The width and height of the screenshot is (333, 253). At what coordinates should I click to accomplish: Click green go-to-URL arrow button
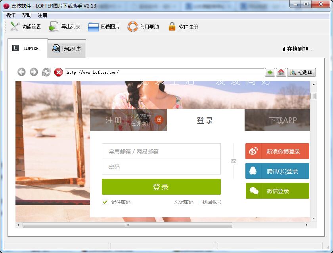point(270,72)
